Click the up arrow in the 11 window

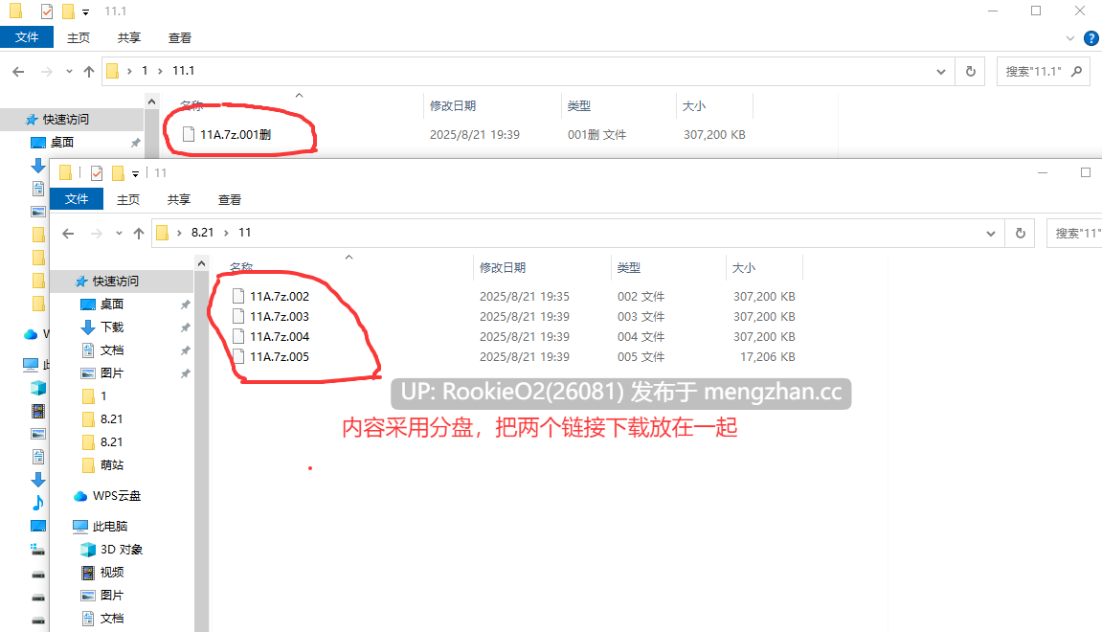pos(139,233)
